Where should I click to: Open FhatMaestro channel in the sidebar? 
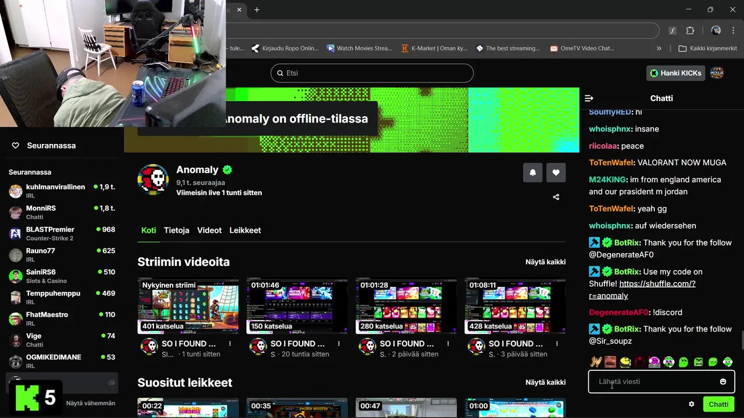[62, 319]
